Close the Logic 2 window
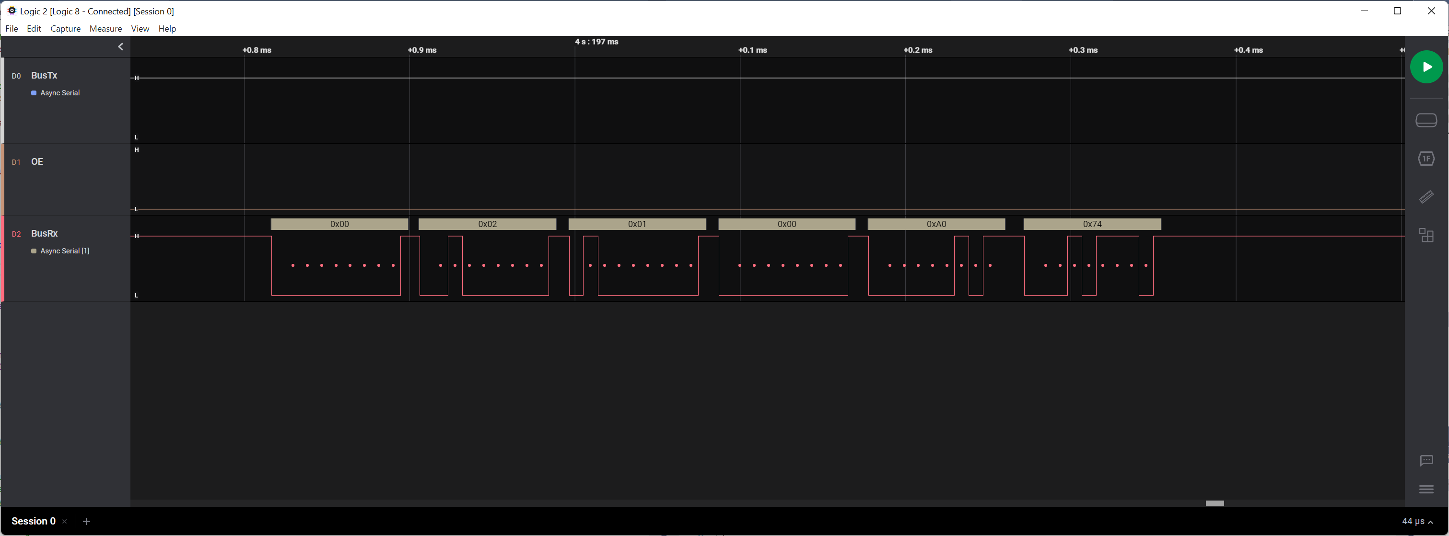Screen dimensions: 1449x536 pyautogui.click(x=1431, y=11)
